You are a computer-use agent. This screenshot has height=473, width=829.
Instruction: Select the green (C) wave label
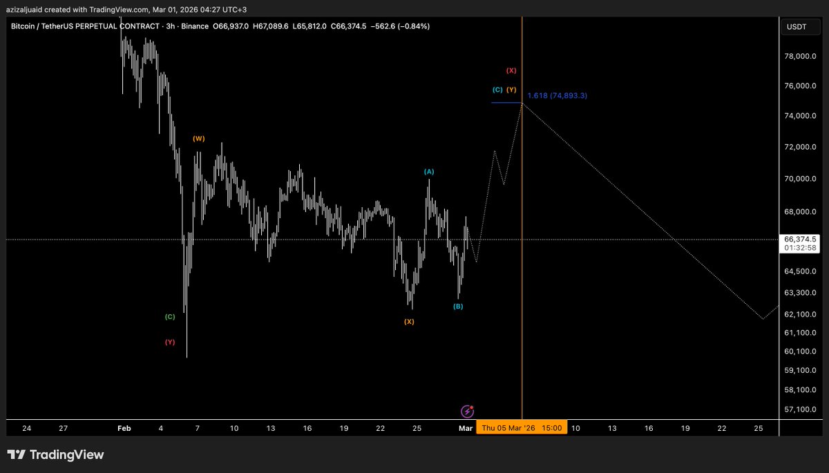click(170, 317)
